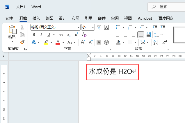
Task: Open the phonetic guide (wén) tool
Action: tap(99, 27)
